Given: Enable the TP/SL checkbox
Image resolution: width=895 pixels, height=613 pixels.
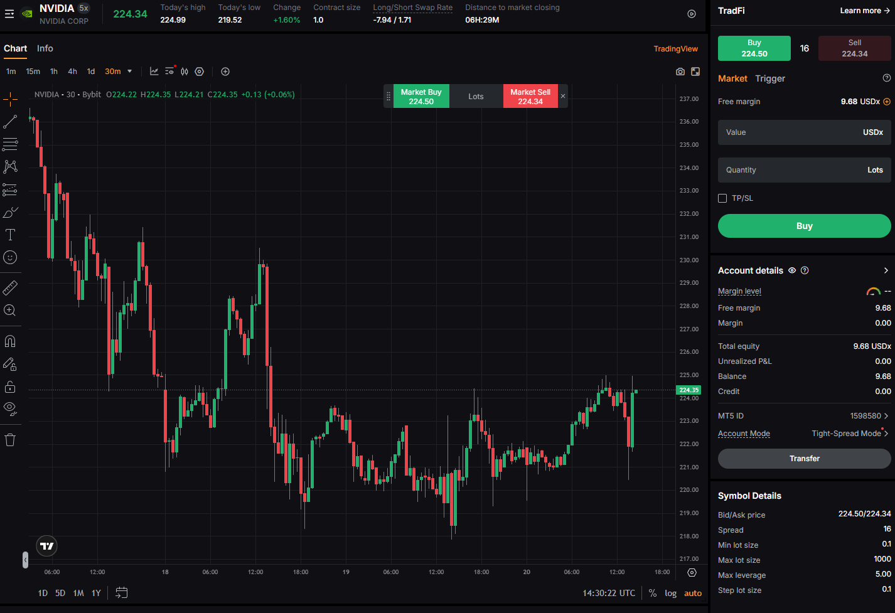Looking at the screenshot, I should [722, 198].
